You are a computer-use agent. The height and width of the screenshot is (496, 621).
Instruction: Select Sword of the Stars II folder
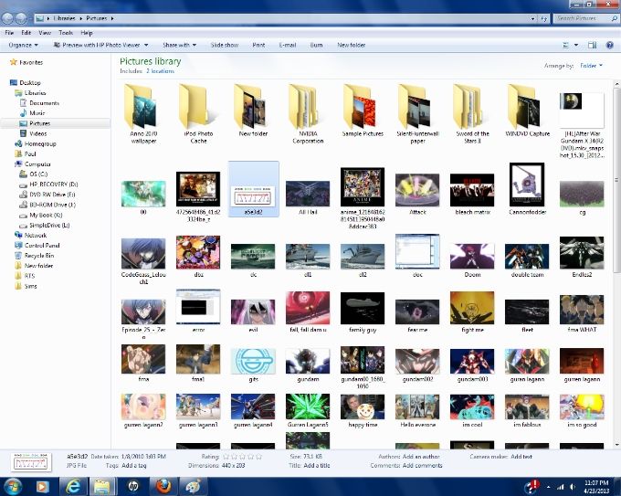(x=472, y=113)
